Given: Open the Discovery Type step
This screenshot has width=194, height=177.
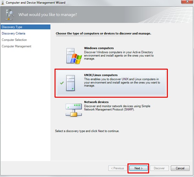Looking at the screenshot, I should (26, 27).
